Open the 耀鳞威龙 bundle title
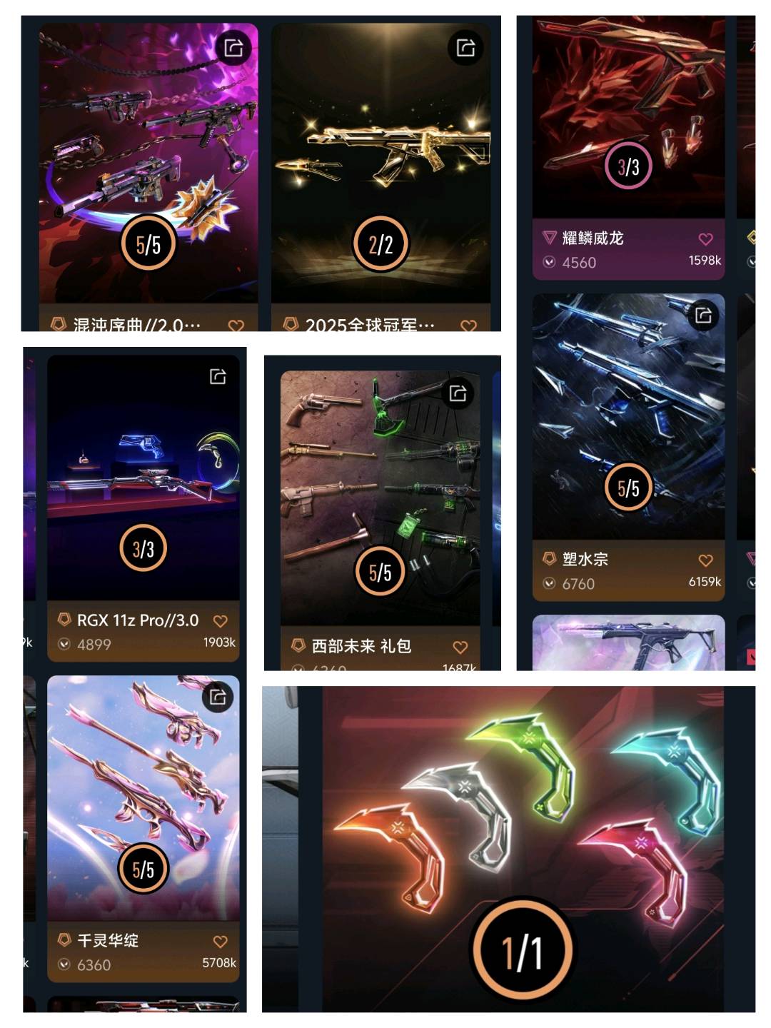The image size is (771, 1028). pos(593,238)
